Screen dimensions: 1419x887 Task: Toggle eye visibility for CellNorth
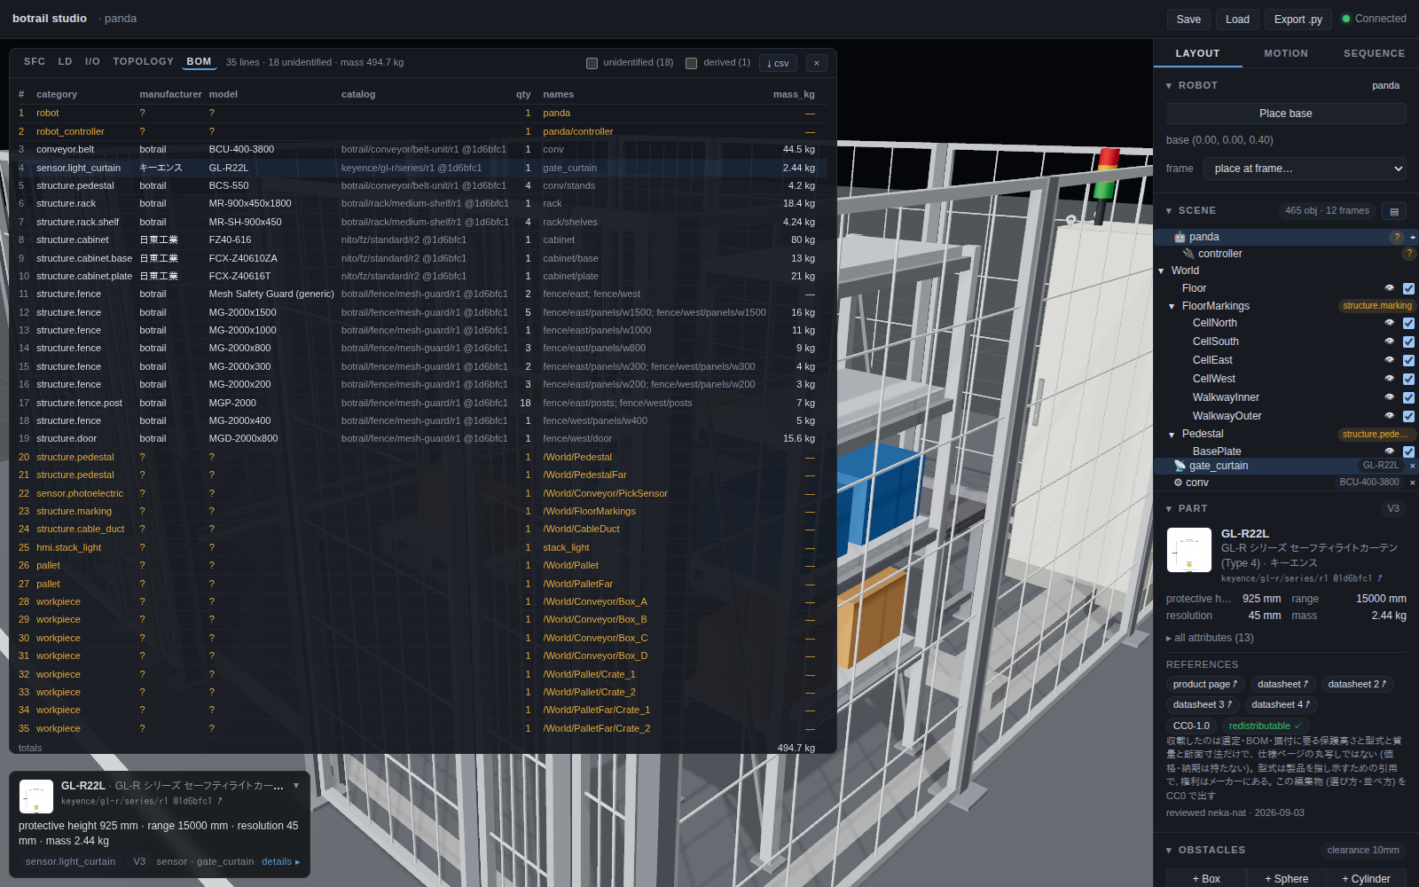(1390, 323)
